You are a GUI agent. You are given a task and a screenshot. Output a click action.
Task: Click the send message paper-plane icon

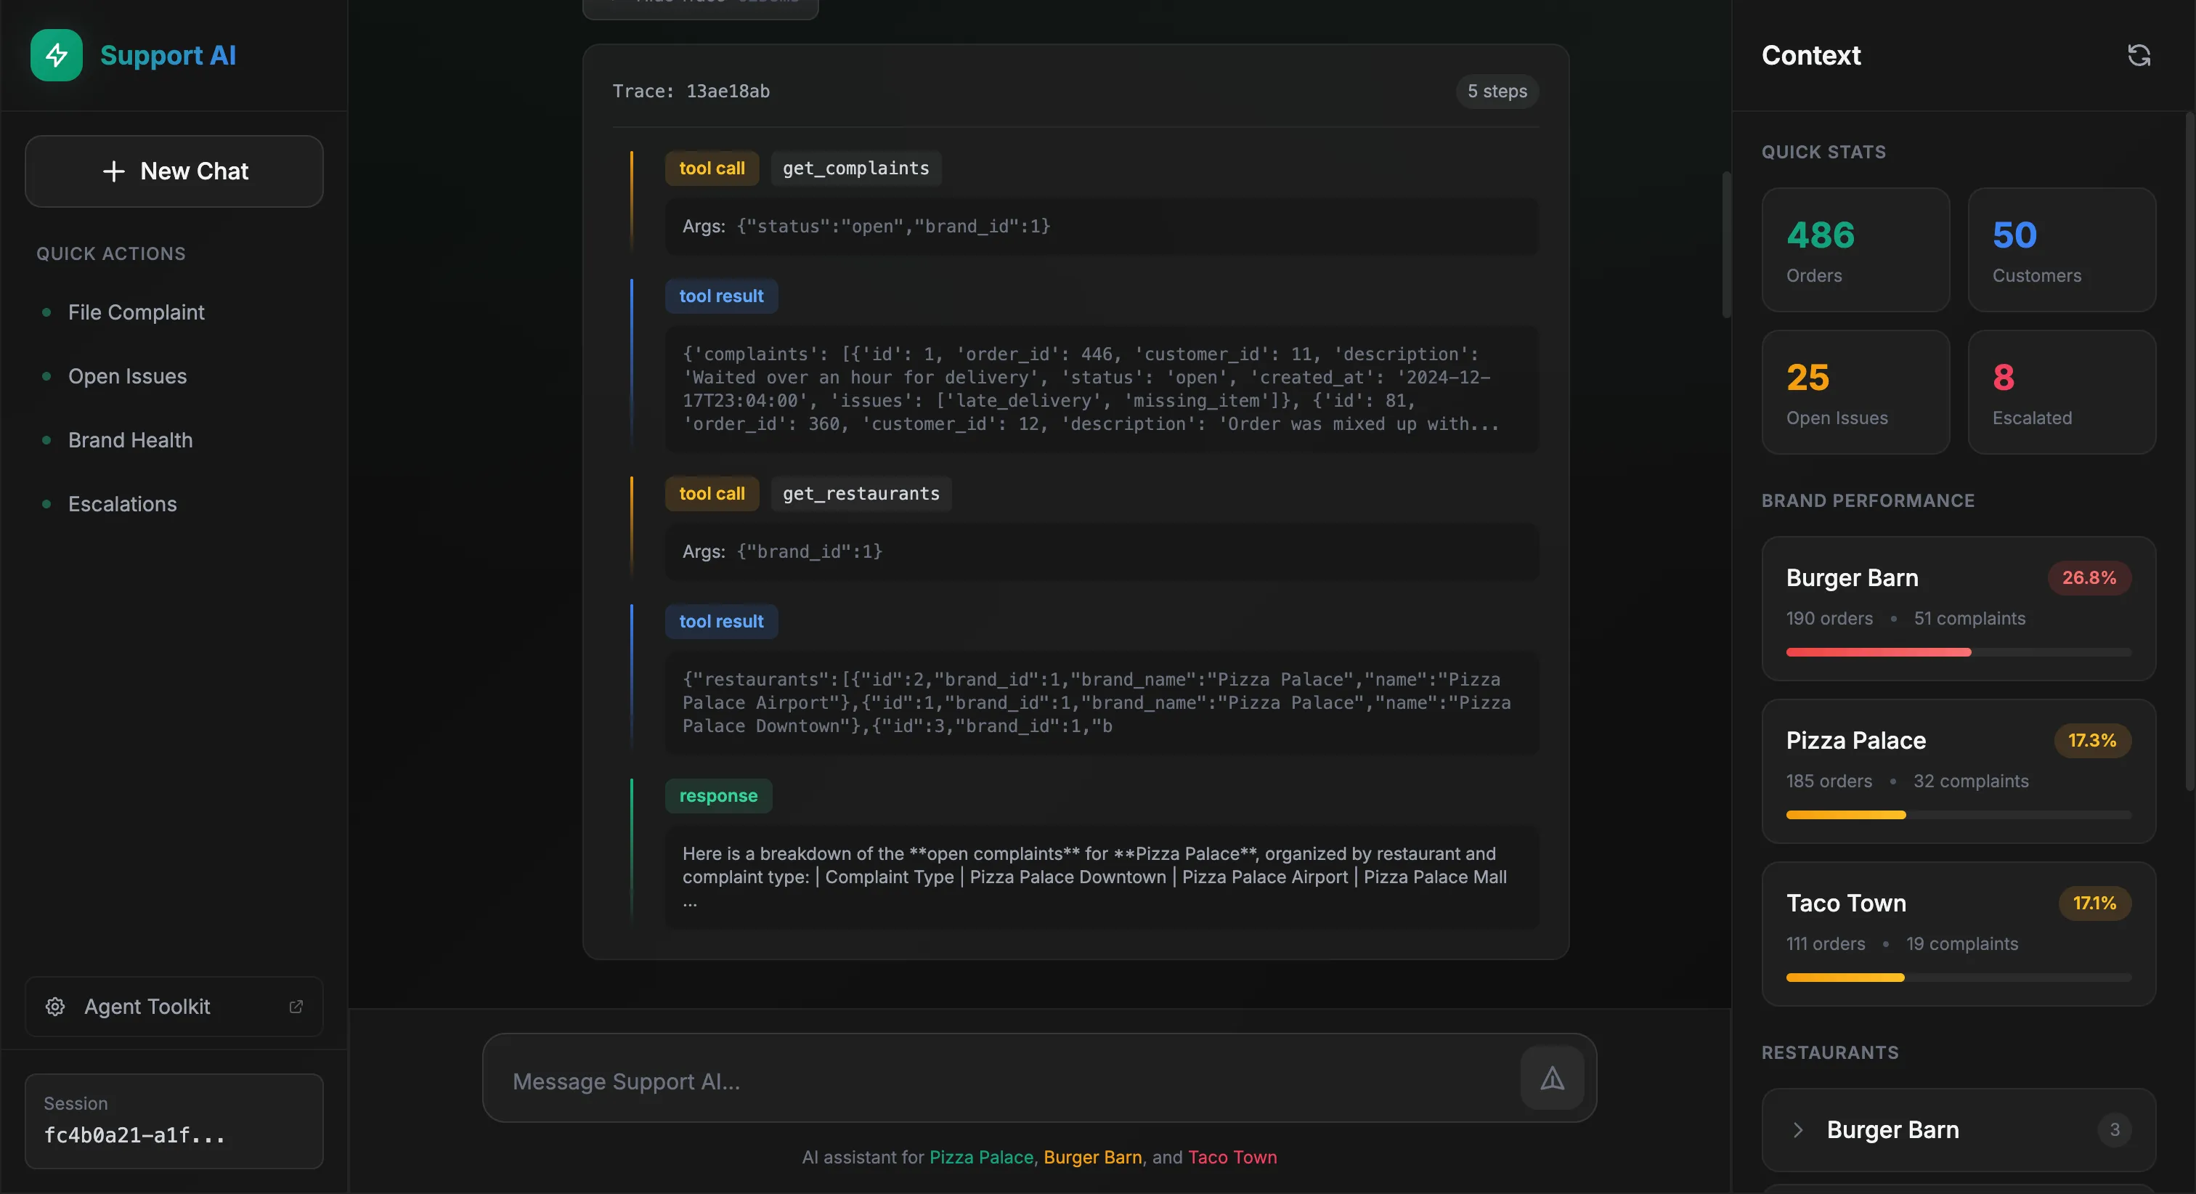1552,1077
